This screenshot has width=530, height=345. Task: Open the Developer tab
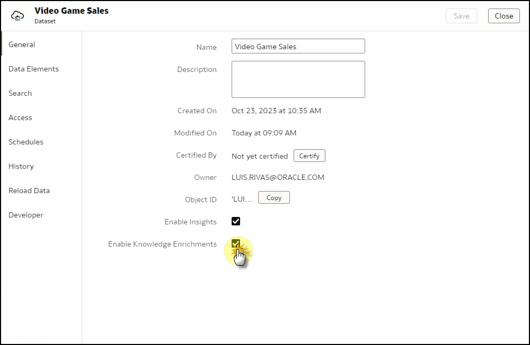pyautogui.click(x=26, y=215)
